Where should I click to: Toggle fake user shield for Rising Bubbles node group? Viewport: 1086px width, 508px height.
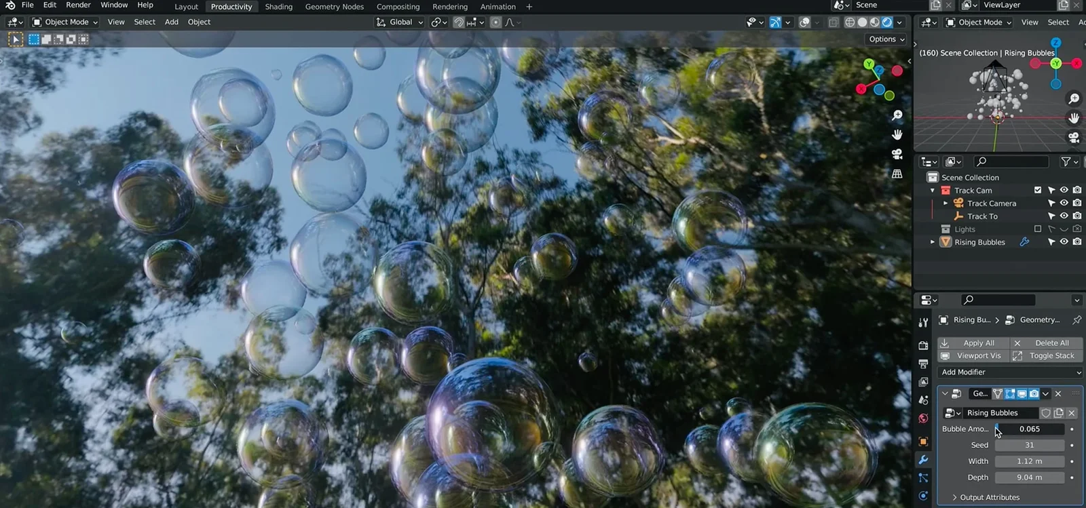coord(1046,413)
